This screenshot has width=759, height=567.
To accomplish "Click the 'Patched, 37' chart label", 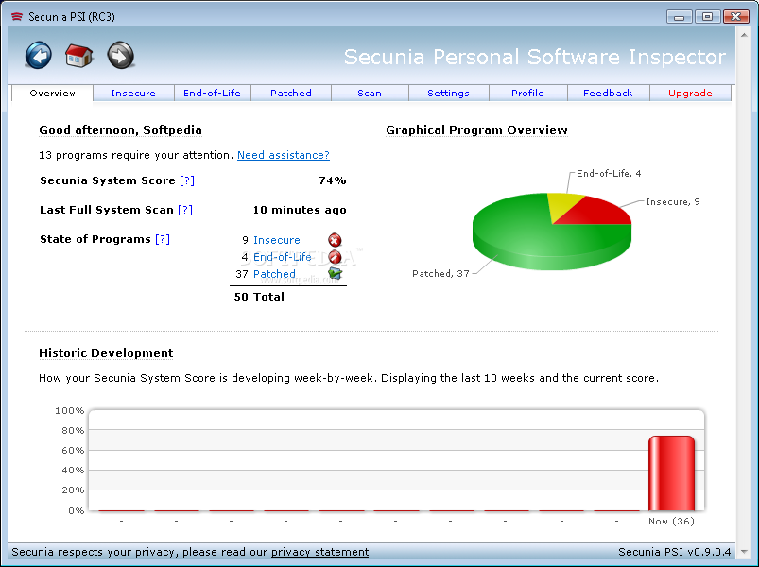I will coord(440,273).
